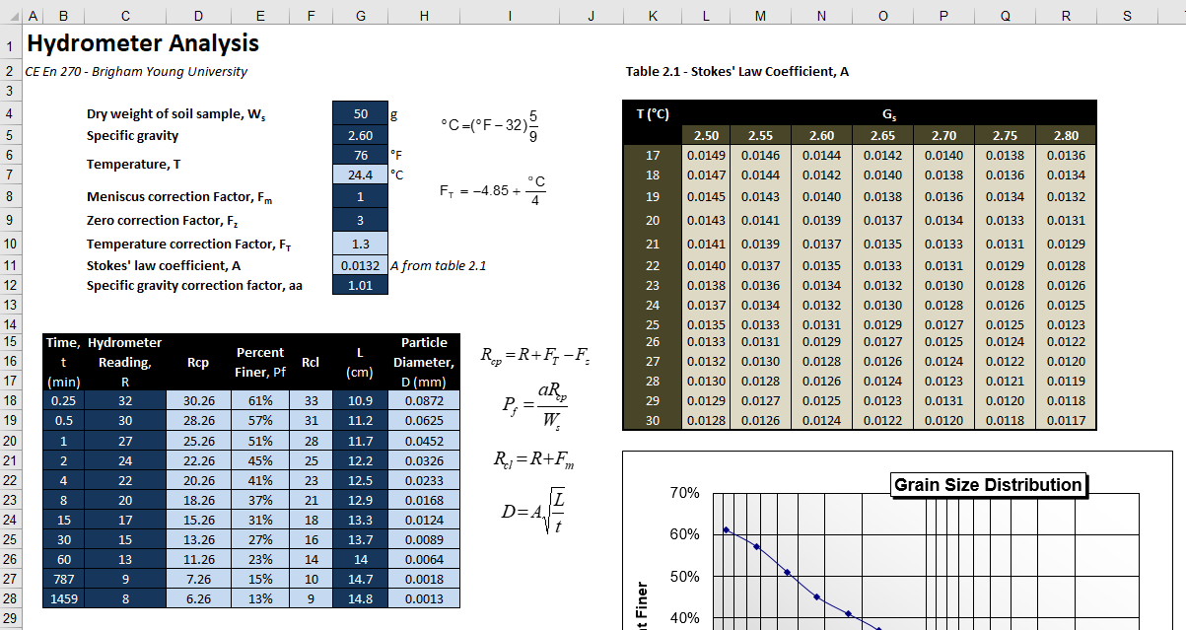Screen dimensions: 1186x630
Task: Click the Percent Finer, Pf header
Action: tap(260, 362)
